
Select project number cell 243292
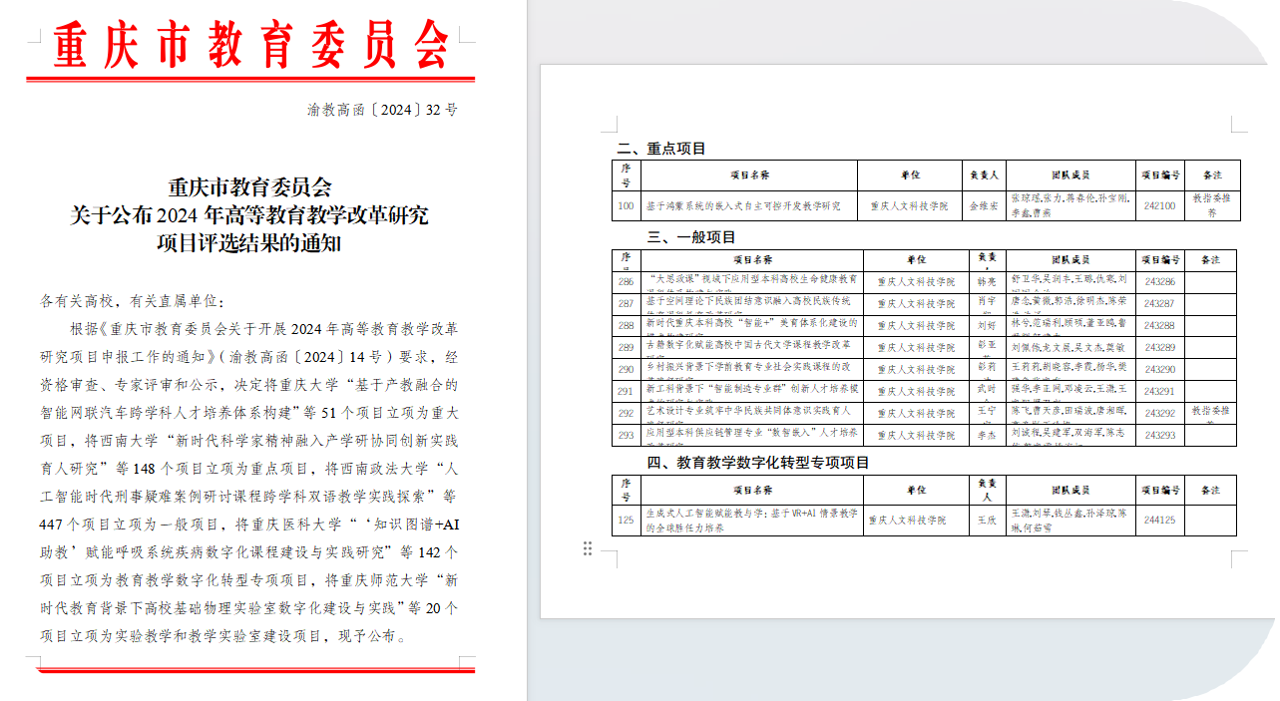(1159, 414)
